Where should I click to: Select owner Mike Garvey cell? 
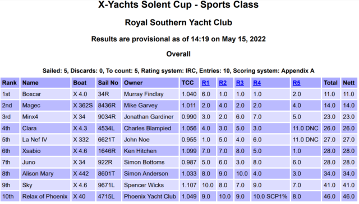(150, 106)
